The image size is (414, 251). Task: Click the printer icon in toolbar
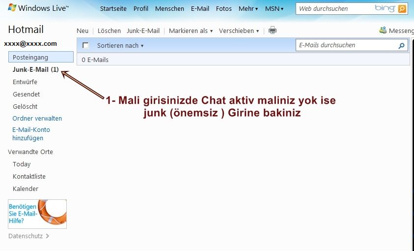click(x=273, y=31)
